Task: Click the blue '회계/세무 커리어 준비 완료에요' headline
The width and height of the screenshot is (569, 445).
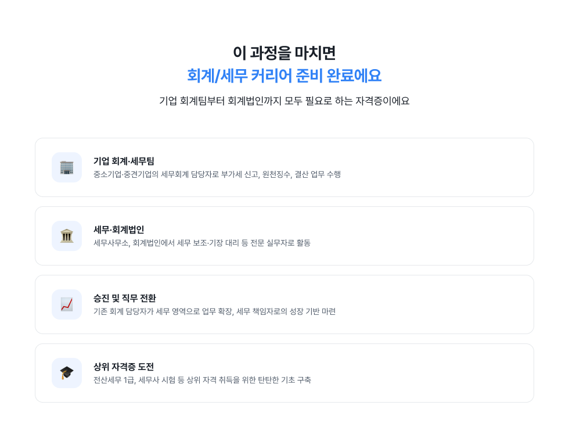Action: click(284, 76)
